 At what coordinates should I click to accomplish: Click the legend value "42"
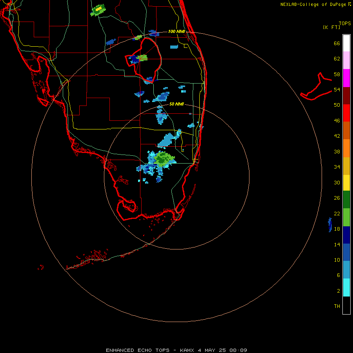tap(337, 136)
